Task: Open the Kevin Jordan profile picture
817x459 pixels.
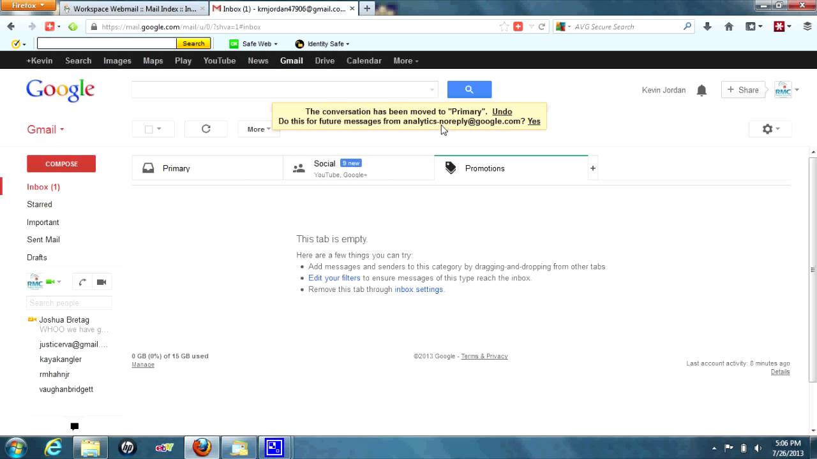Action: pos(783,90)
